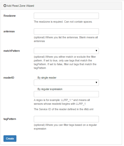
Task: Expand the By single reader dropdown
Action: [66, 83]
